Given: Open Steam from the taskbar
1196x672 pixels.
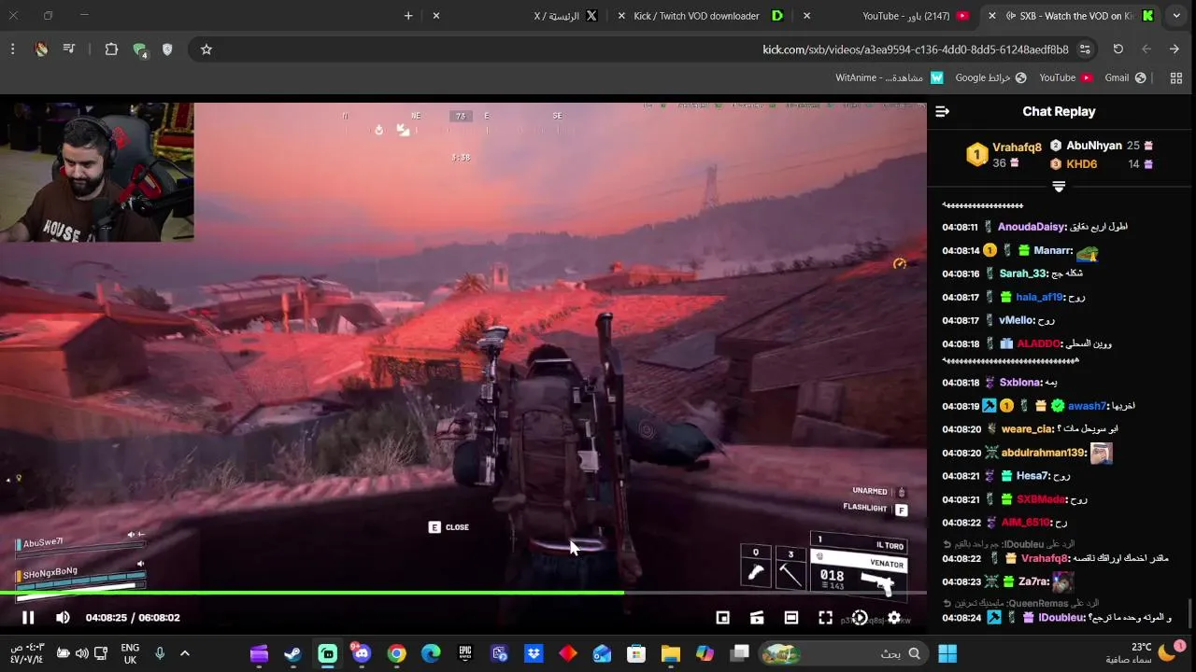Looking at the screenshot, I should [293, 653].
